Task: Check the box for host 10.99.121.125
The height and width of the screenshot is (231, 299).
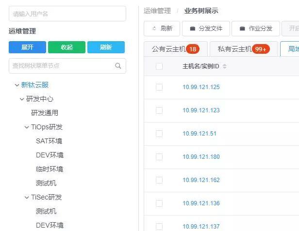Action: (x=159, y=87)
